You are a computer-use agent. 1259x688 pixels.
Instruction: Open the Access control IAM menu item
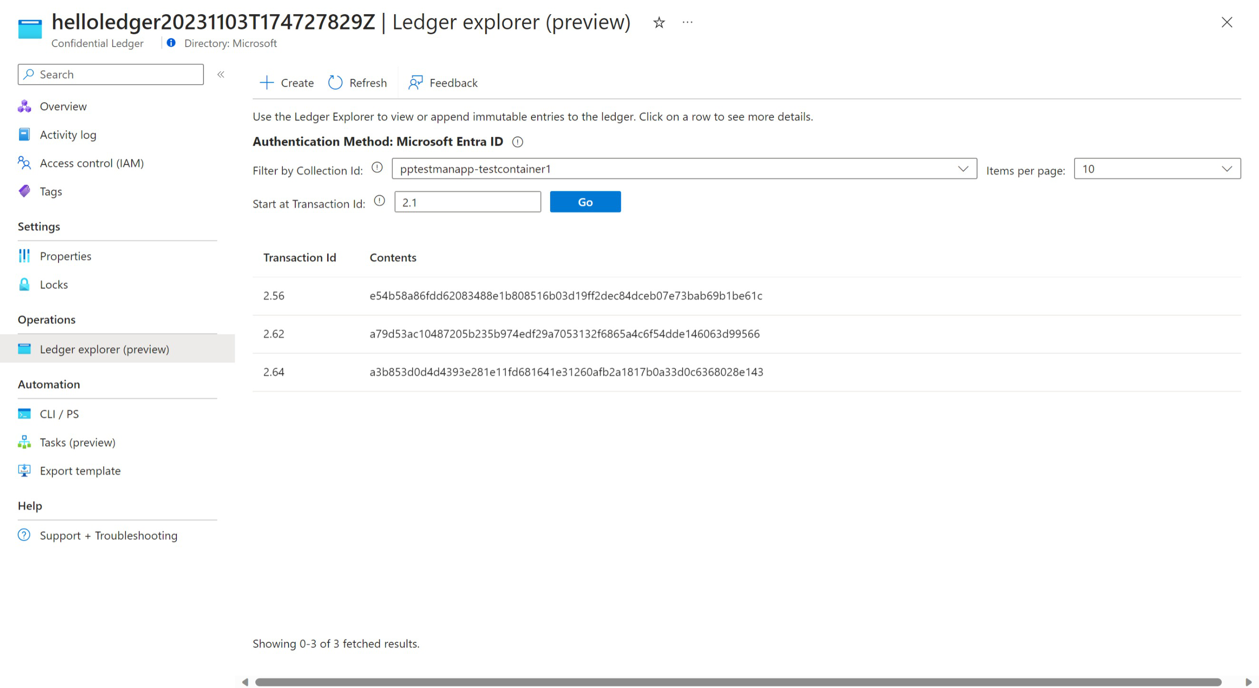[x=92, y=162]
